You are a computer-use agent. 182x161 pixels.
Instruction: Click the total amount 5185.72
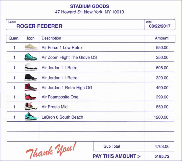[162, 156]
